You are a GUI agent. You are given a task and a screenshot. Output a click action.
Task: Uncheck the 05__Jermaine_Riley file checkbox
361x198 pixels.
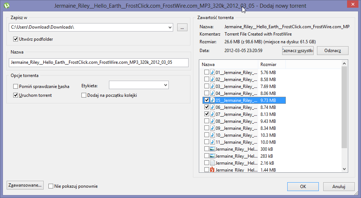coord(207,100)
